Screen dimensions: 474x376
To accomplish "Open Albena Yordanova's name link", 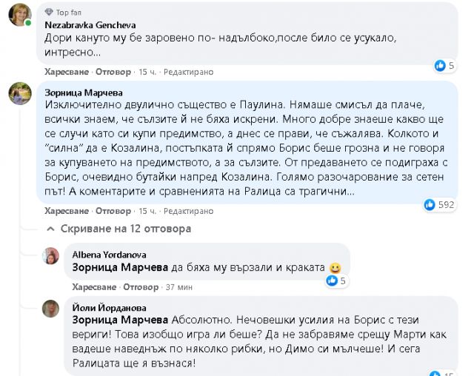I will (x=110, y=253).
